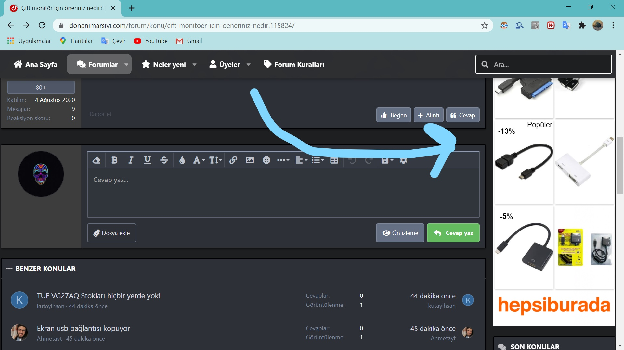
Task: Click the page vertical scrollbar thumb
Action: 620,166
